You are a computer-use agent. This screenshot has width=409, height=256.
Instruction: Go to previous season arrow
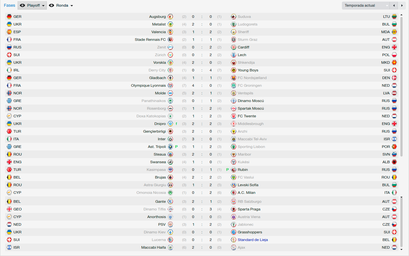click(394, 5)
